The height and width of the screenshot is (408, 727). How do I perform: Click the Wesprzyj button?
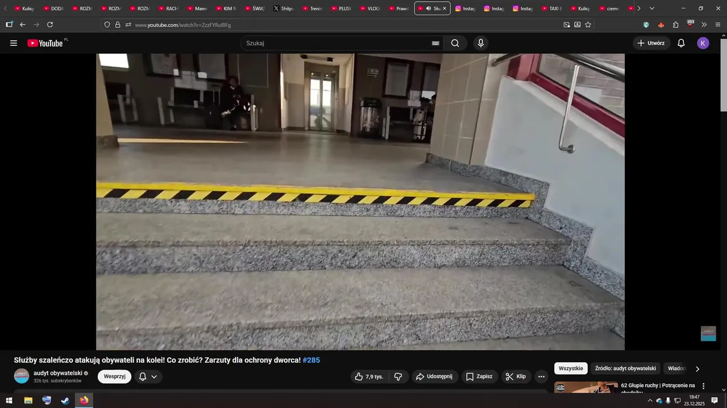pyautogui.click(x=114, y=376)
